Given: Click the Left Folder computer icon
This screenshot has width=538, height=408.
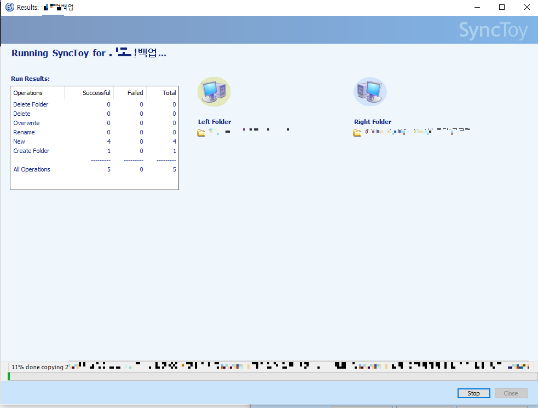Looking at the screenshot, I should tap(214, 92).
